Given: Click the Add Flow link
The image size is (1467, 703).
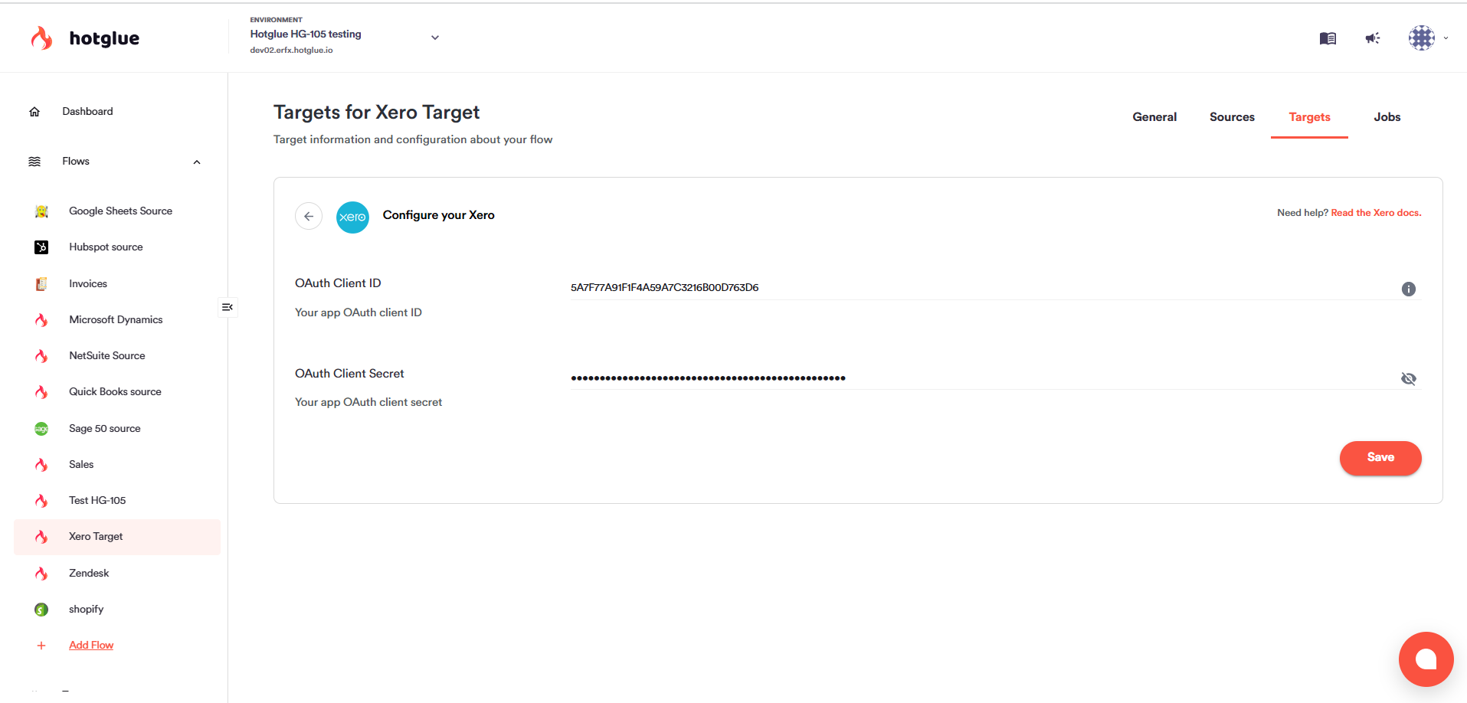Looking at the screenshot, I should pyautogui.click(x=91, y=646).
